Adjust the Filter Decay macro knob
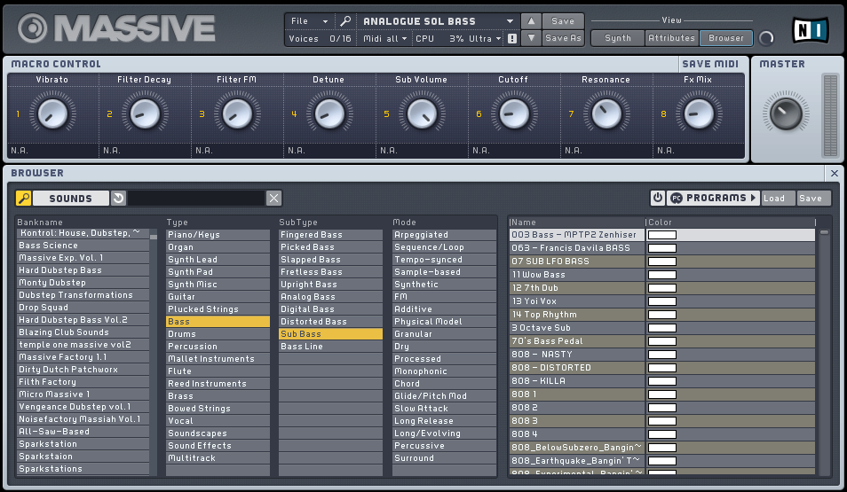 click(145, 113)
